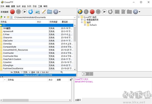Create new folder in local panel

[50, 12]
